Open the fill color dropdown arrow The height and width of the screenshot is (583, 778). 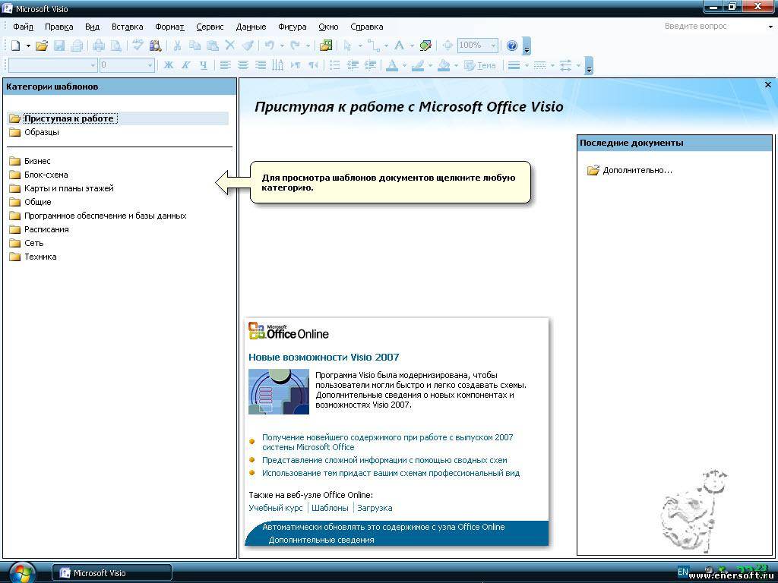click(x=456, y=65)
